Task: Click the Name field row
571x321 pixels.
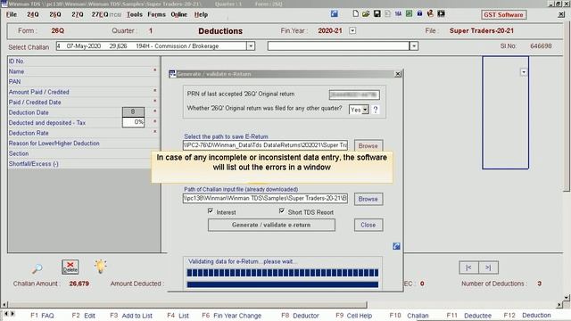Action: point(84,71)
